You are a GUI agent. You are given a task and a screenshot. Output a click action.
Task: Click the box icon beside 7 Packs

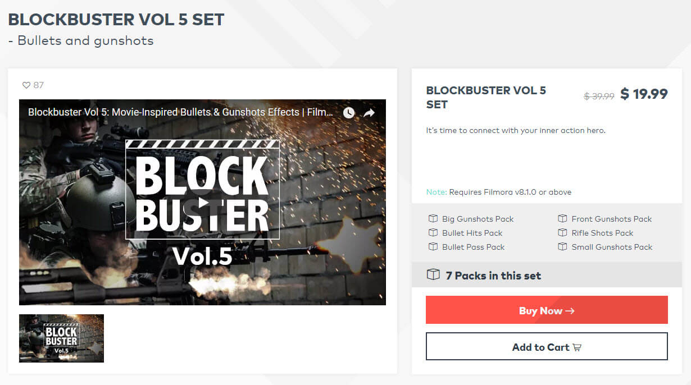coord(433,275)
